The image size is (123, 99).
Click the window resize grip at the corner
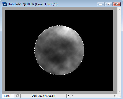click(120, 96)
